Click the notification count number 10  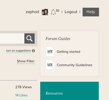point(57,11)
